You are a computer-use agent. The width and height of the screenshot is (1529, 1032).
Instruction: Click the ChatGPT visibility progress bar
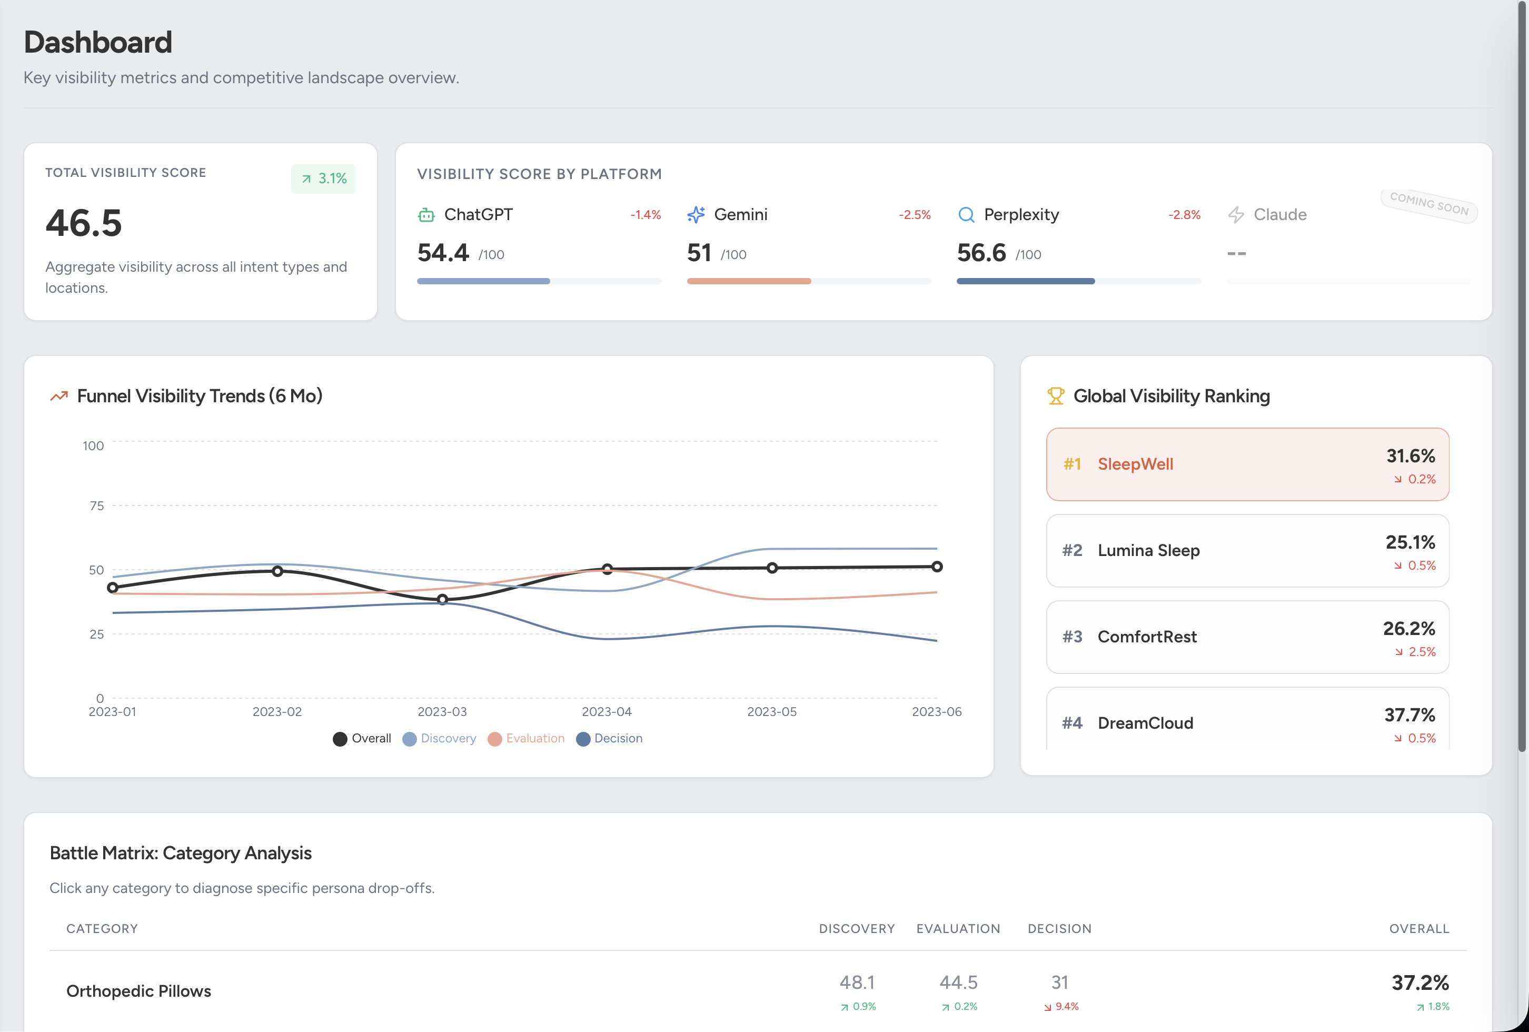pyautogui.click(x=483, y=281)
